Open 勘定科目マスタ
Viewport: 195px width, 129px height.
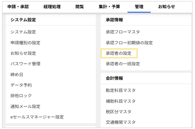[121, 91]
